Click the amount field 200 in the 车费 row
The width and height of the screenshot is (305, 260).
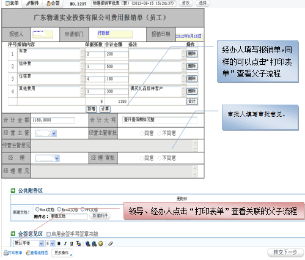(x=117, y=54)
